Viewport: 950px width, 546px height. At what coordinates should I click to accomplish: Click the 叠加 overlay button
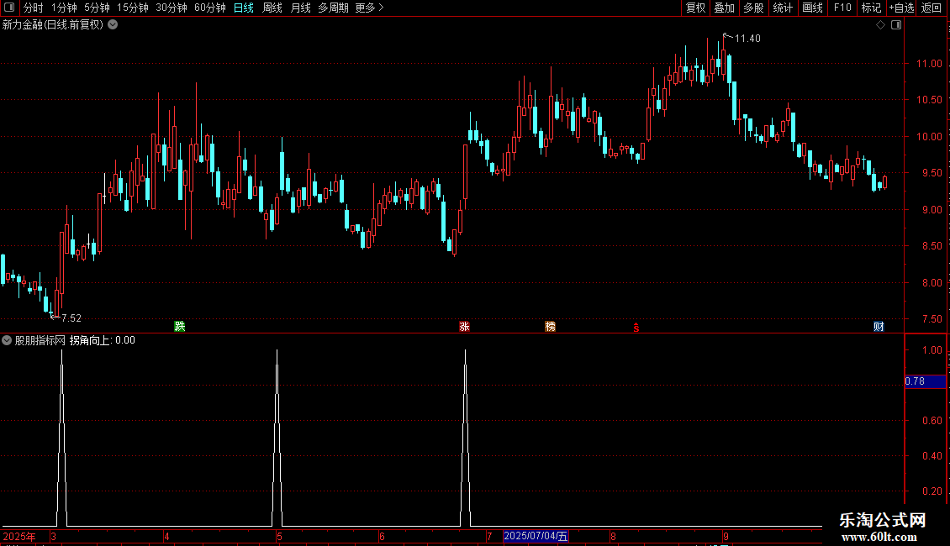pos(725,8)
